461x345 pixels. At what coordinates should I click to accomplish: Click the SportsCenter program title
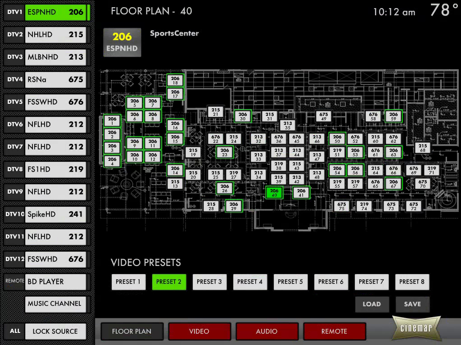click(x=174, y=33)
